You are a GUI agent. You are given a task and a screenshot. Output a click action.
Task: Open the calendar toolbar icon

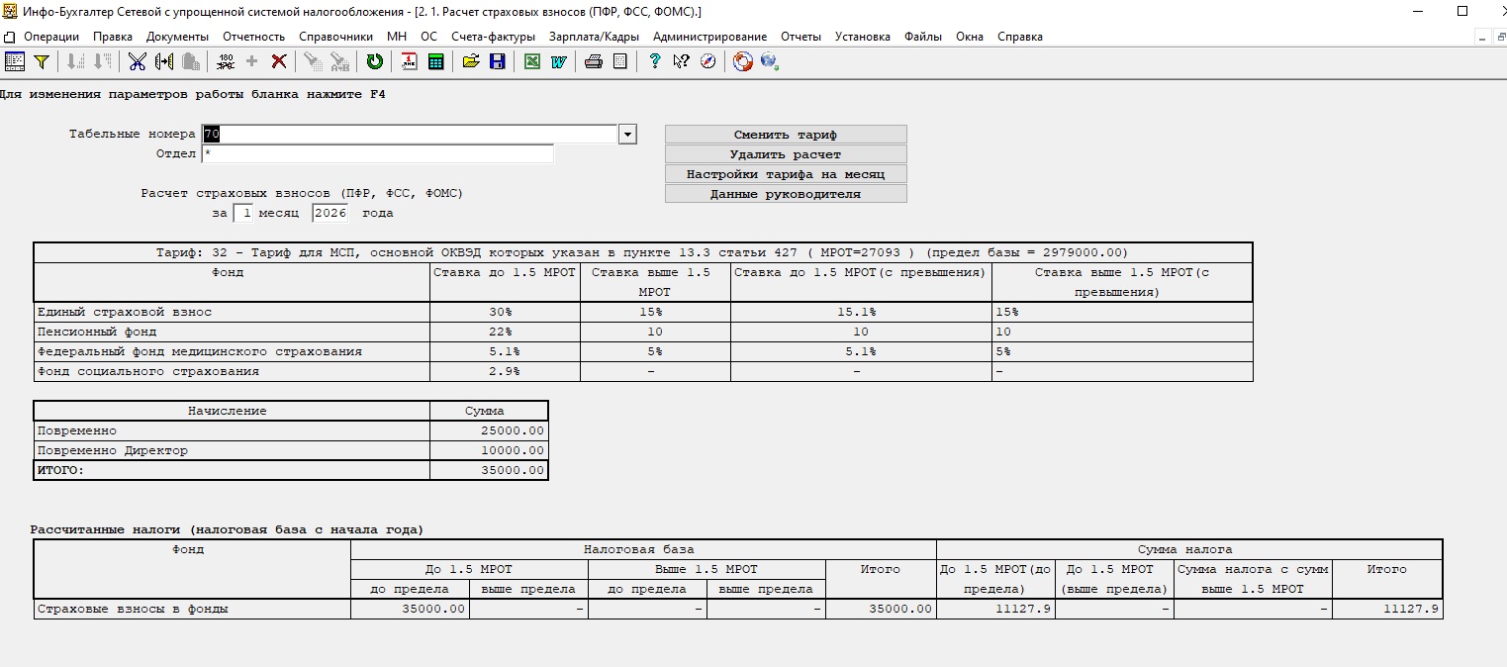tap(409, 61)
